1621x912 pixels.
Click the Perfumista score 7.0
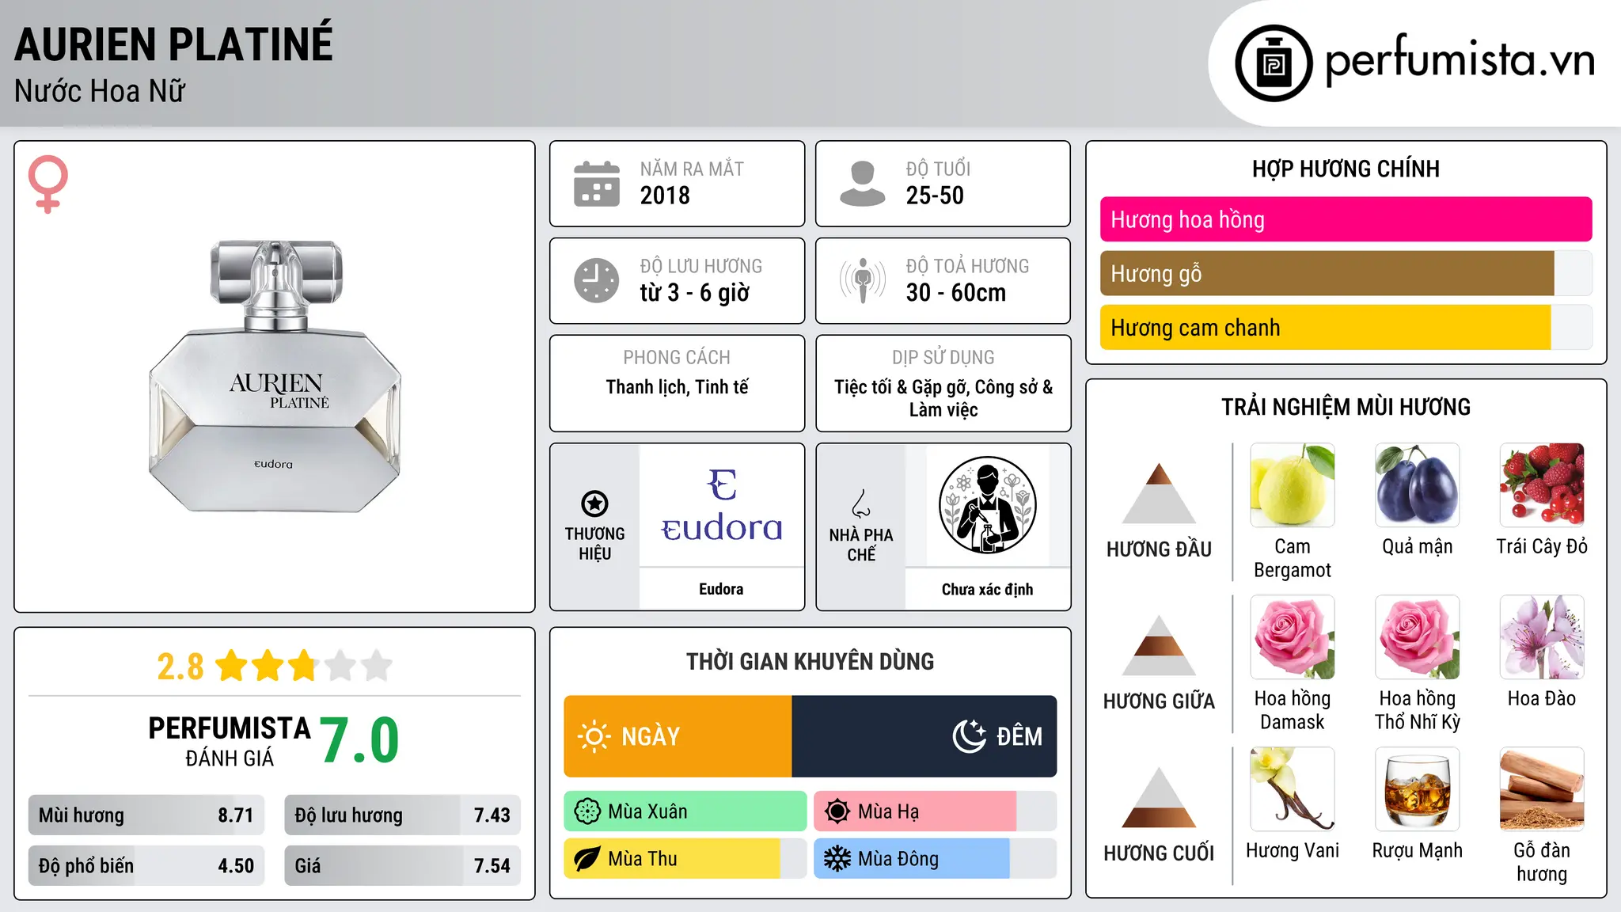(360, 740)
